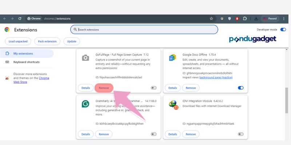291x145 pixels.
Task: Click the Google Docs Offline icon
Action: (x=172, y=58)
